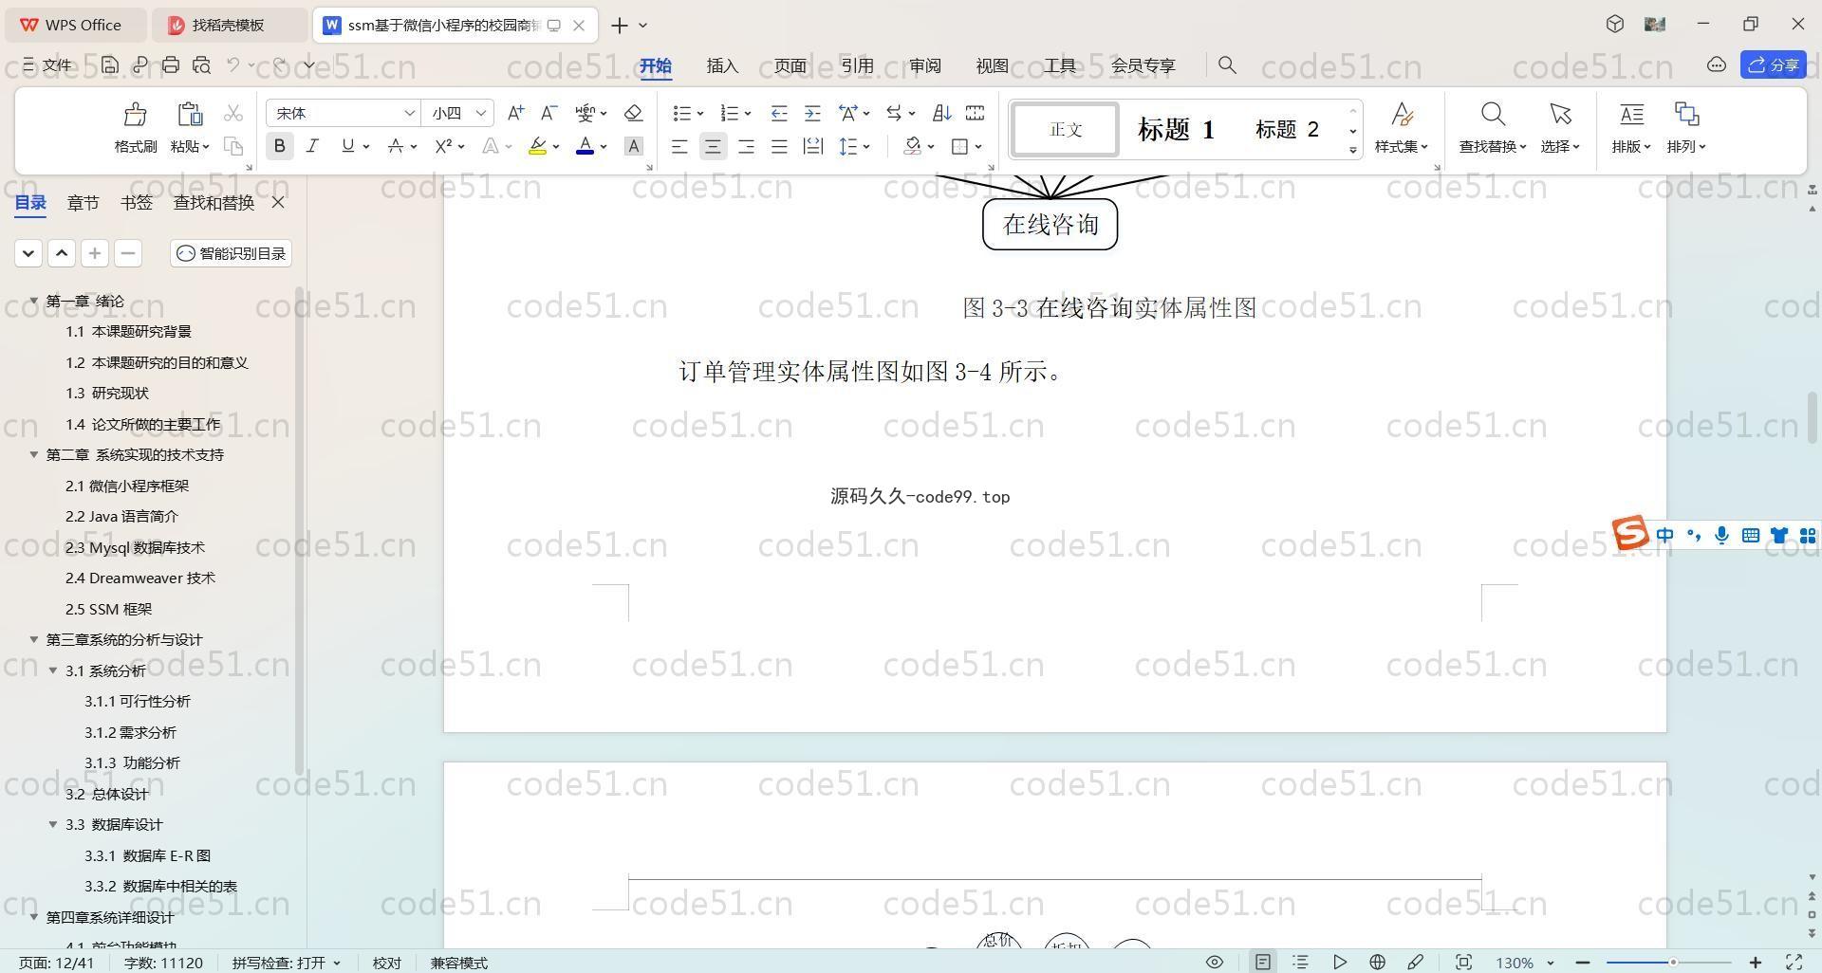The image size is (1822, 973).
Task: Toggle Italic formatting
Action: click(312, 146)
